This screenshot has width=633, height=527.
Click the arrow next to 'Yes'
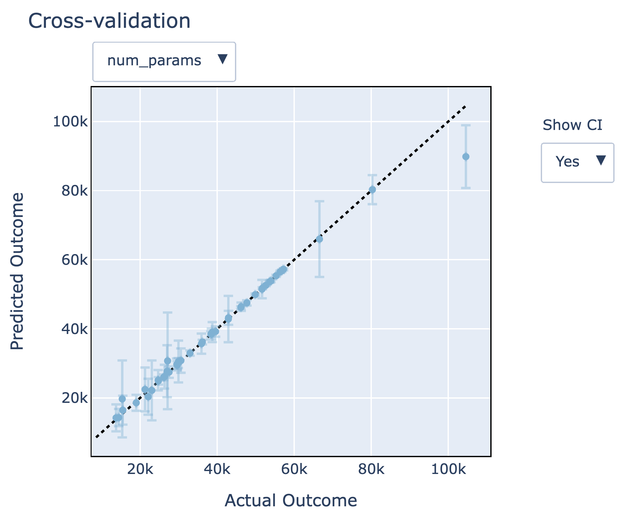601,160
